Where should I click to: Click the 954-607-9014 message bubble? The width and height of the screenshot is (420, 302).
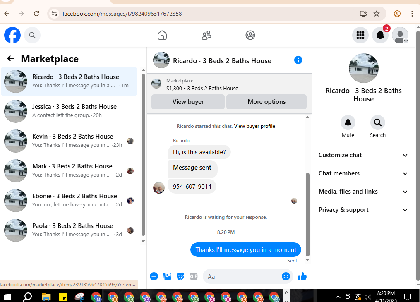point(192,186)
